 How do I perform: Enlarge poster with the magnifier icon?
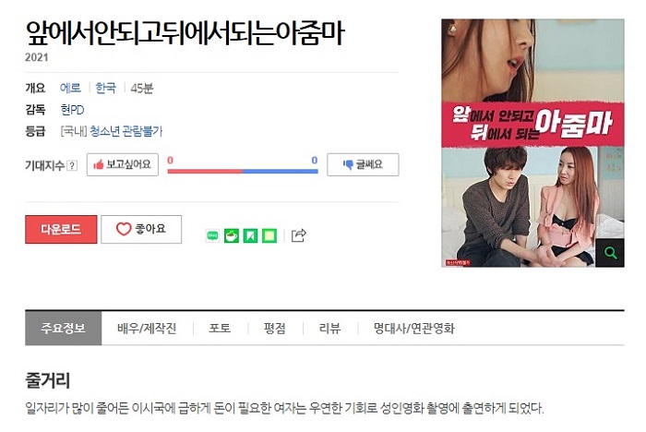(610, 253)
